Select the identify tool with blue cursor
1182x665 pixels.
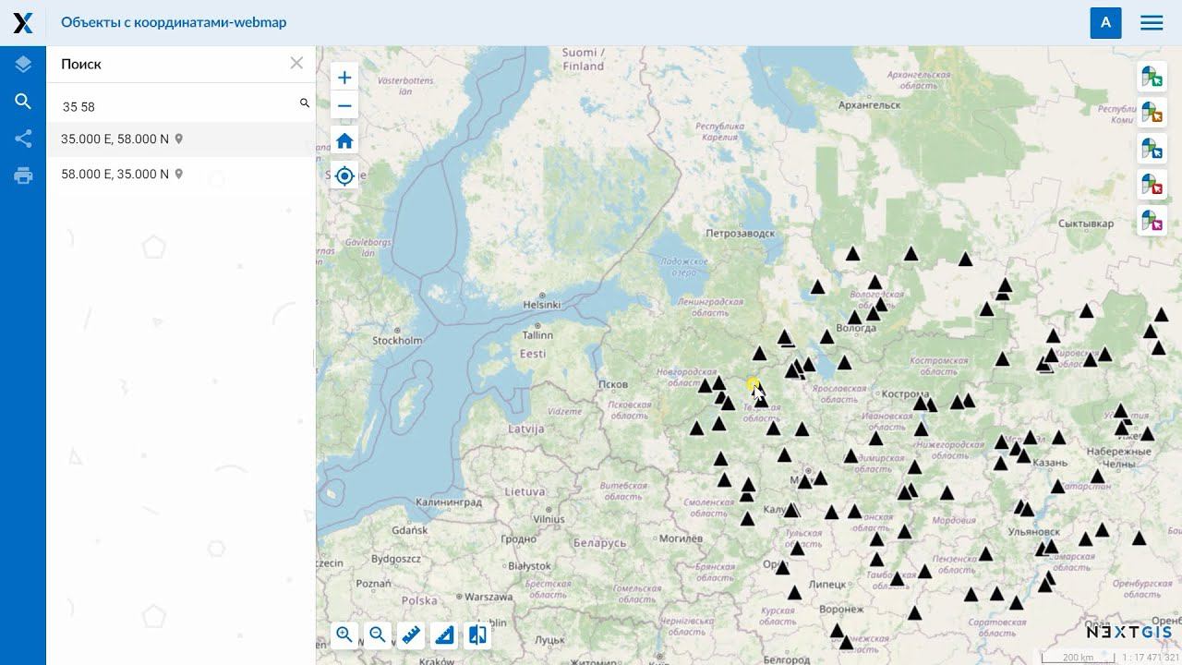pyautogui.click(x=1152, y=148)
